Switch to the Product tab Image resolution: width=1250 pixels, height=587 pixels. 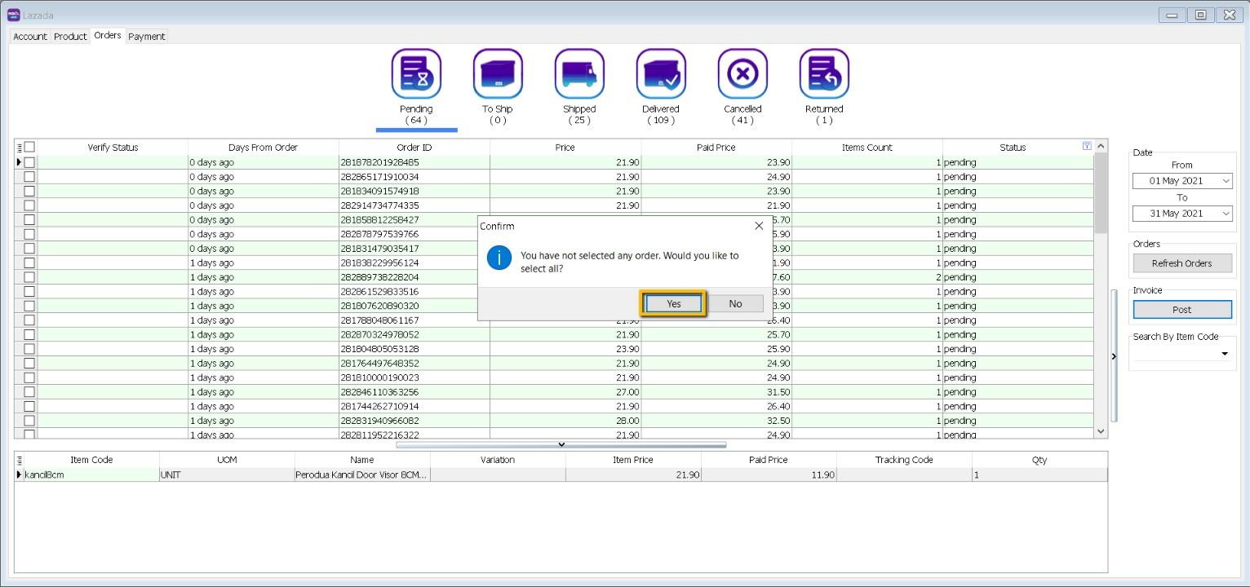(x=70, y=37)
